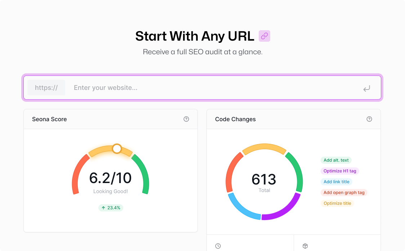
Task: Click the purple link icon beside the heading
Action: 264,36
